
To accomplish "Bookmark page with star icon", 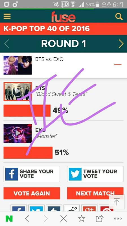I will pyautogui.click(x=82, y=219).
